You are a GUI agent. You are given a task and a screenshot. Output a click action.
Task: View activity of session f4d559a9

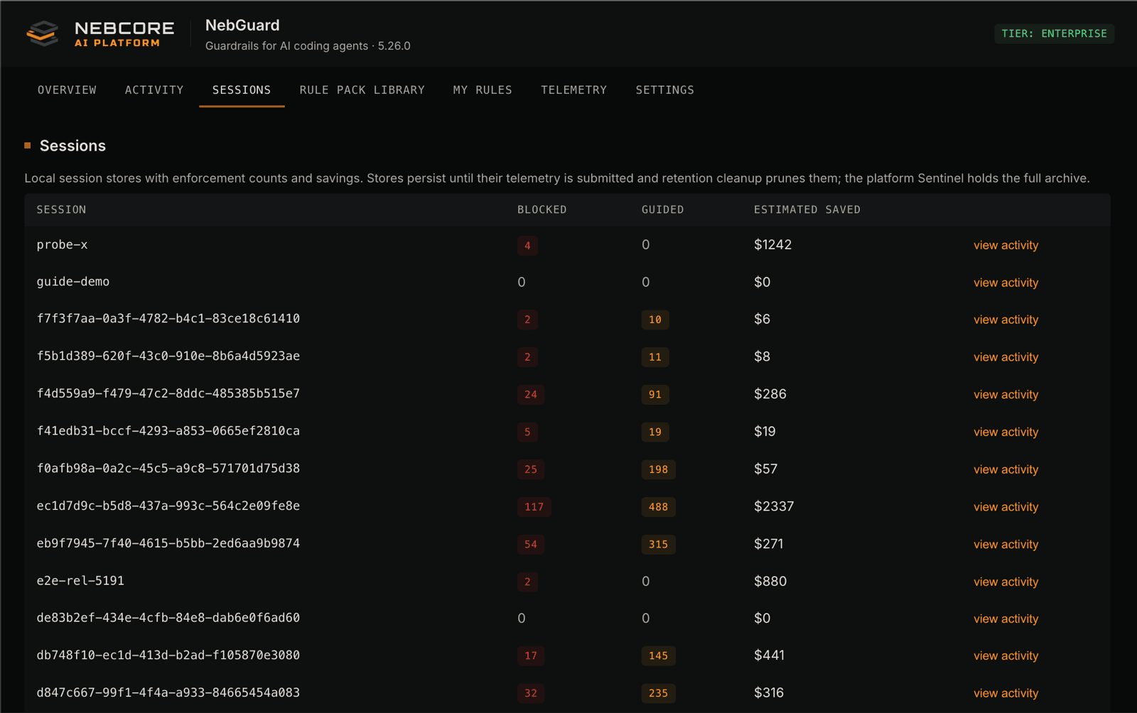point(1006,395)
